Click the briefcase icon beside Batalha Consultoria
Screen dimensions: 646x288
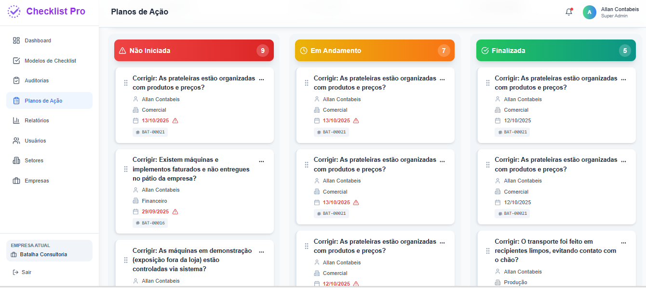tap(13, 254)
